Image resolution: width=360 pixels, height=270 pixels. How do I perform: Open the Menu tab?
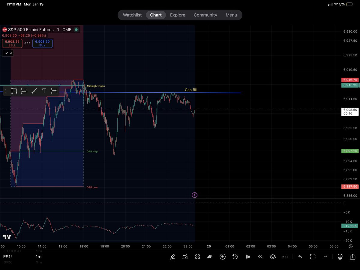231,15
